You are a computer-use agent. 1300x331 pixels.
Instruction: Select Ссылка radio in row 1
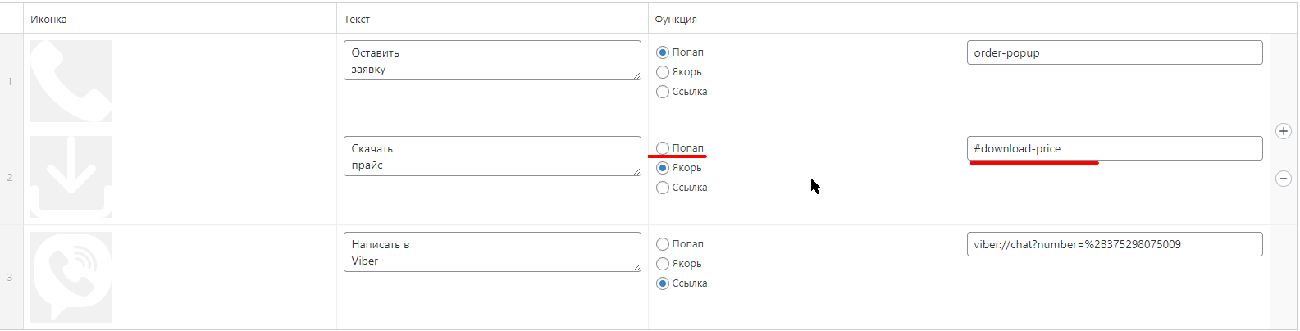(663, 92)
